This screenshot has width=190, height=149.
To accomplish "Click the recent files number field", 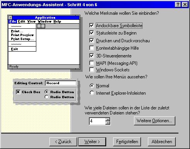I will click(97, 121).
